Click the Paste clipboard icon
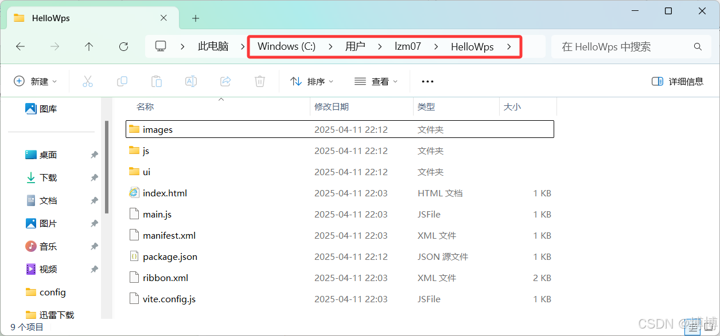The height and width of the screenshot is (336, 720). point(157,81)
